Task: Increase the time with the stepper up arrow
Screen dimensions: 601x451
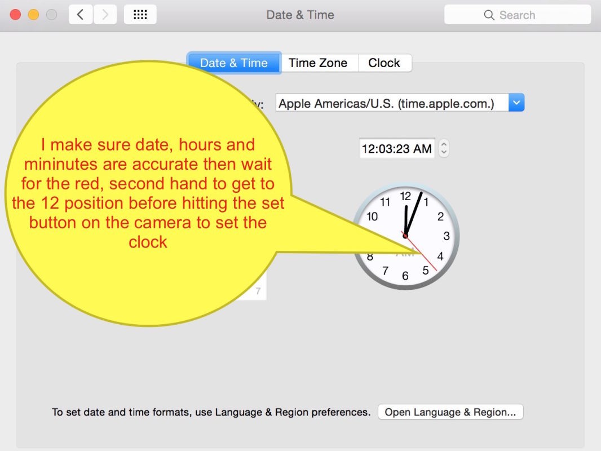Action: tap(444, 144)
